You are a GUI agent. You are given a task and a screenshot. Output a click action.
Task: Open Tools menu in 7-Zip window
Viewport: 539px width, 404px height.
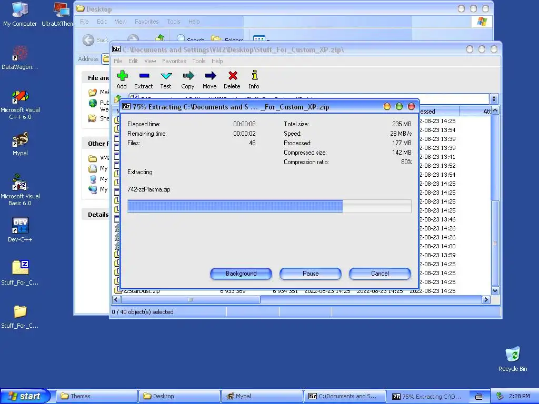198,61
